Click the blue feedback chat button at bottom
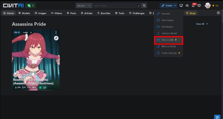Screen dimensions: 223x119 217,117
